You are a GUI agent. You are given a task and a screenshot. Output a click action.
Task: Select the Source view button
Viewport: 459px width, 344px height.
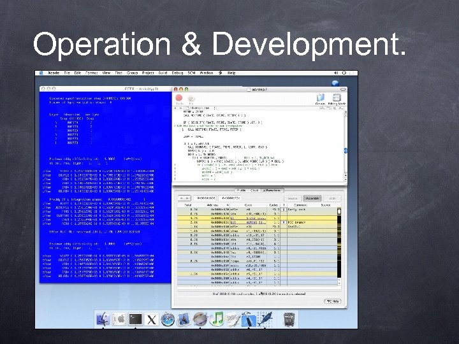point(293,198)
